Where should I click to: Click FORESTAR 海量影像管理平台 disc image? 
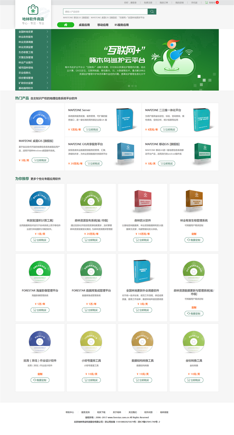click(40, 272)
